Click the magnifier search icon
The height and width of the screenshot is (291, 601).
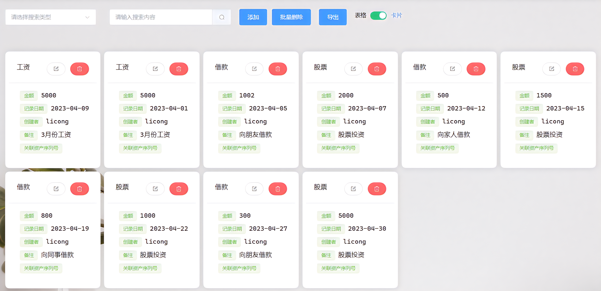[x=221, y=17]
